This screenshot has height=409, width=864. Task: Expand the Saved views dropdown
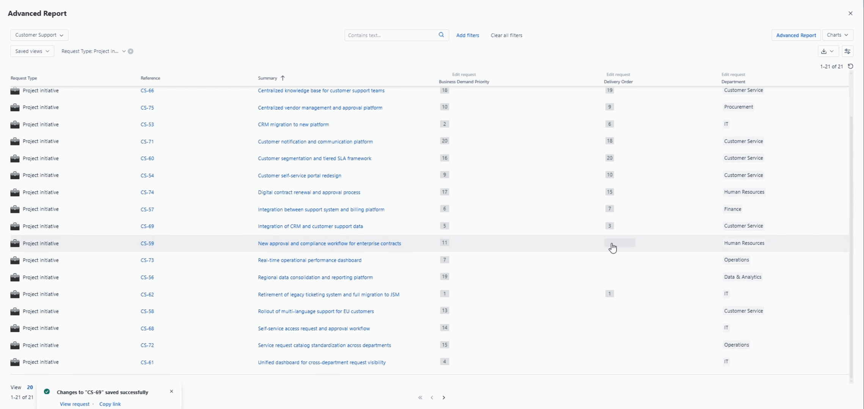click(x=32, y=51)
